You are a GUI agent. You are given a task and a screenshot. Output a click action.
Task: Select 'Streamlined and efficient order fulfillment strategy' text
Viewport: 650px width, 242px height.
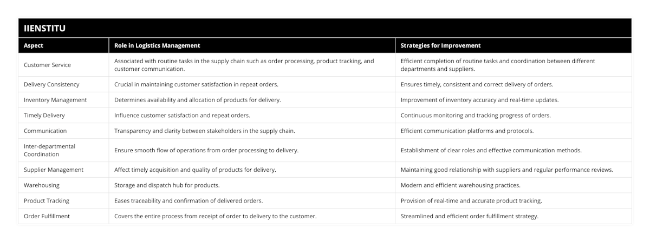coord(470,216)
